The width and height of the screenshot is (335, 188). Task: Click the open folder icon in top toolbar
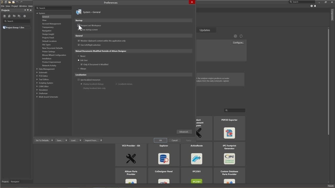[9, 2]
